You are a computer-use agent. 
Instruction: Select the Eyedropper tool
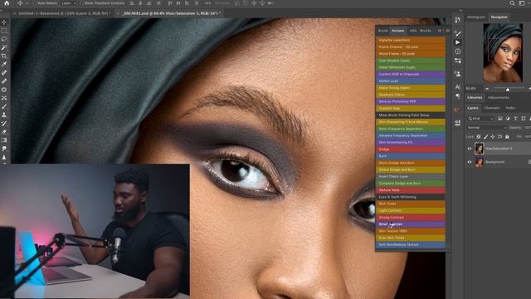pos(4,65)
